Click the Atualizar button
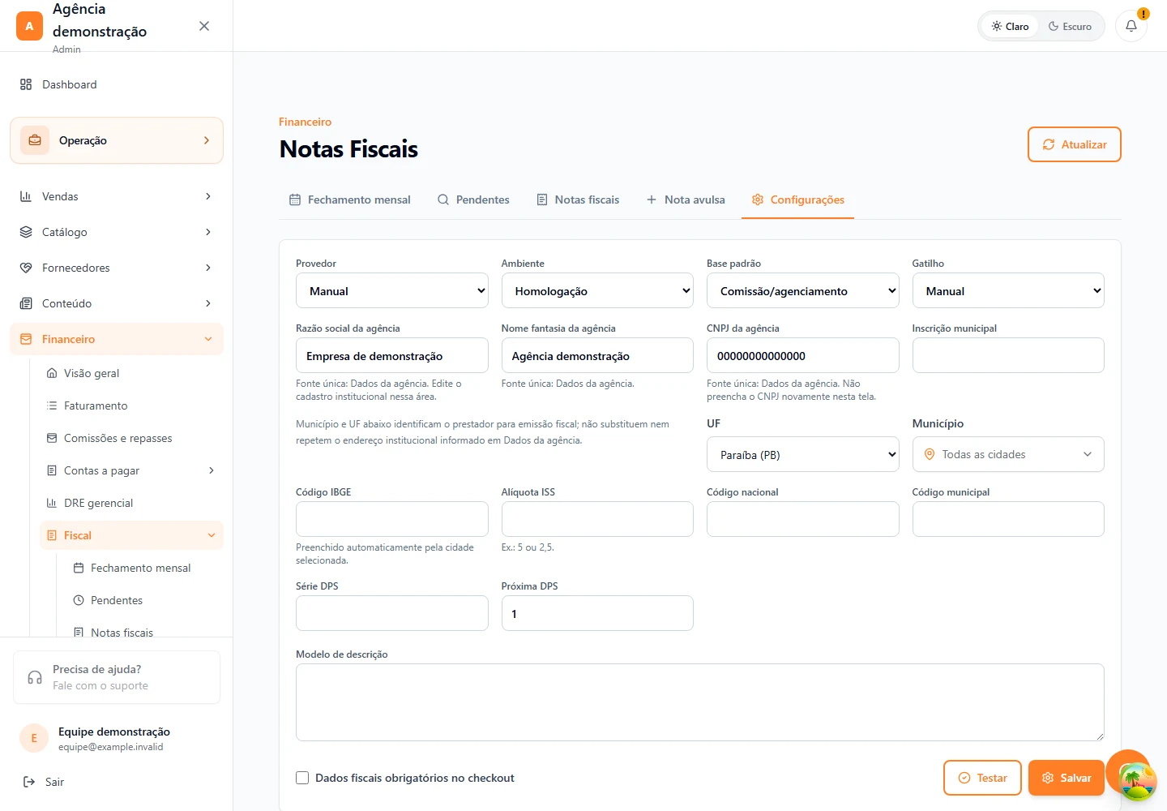 pos(1075,144)
